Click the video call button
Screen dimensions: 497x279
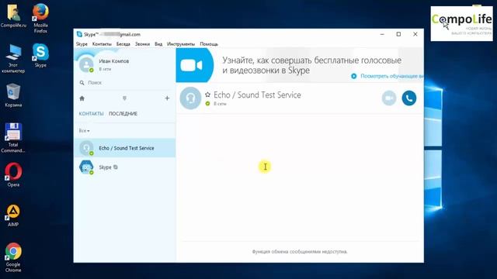coord(389,98)
